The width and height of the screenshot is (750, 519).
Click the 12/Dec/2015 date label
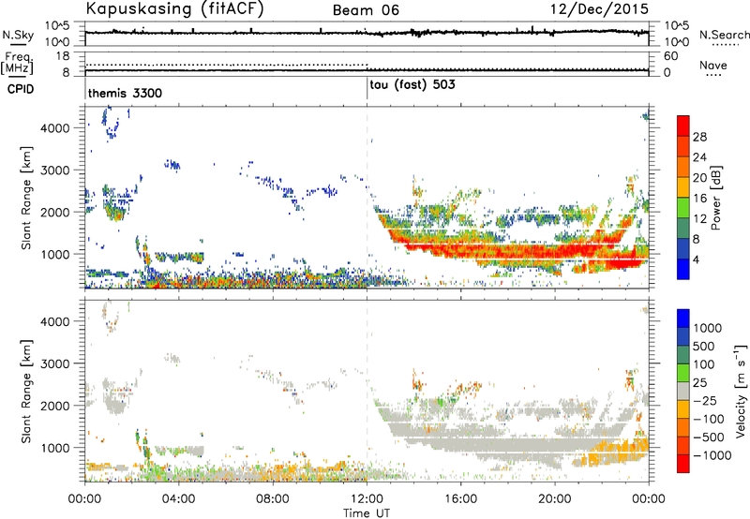tap(599, 8)
